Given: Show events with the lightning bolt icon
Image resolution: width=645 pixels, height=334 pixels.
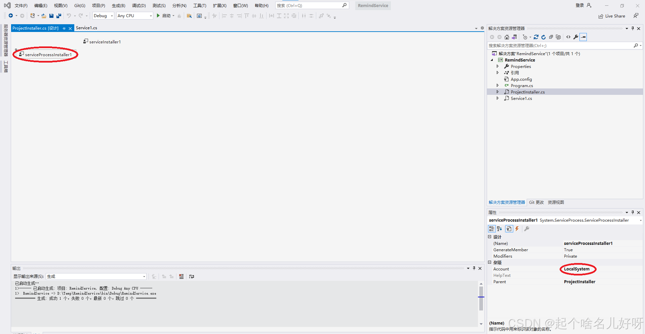Looking at the screenshot, I should tap(517, 229).
